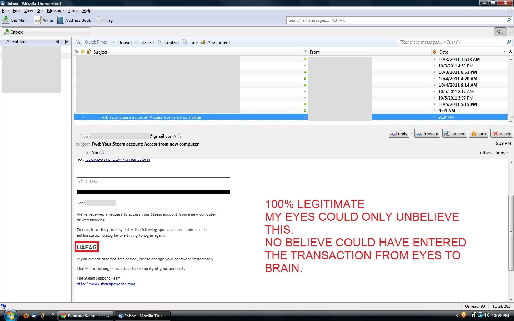
Task: Open the View menu
Action: (29, 11)
